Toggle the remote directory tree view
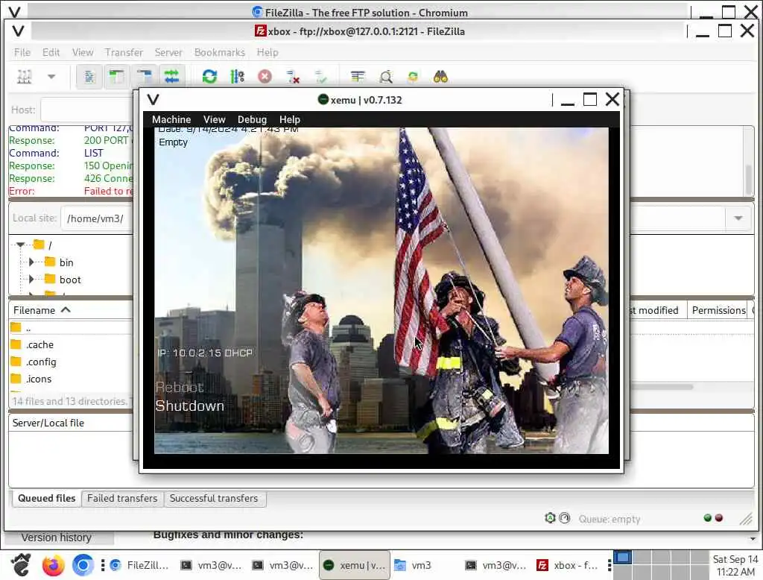Screen dimensions: 763x580 pyautogui.click(x=144, y=77)
